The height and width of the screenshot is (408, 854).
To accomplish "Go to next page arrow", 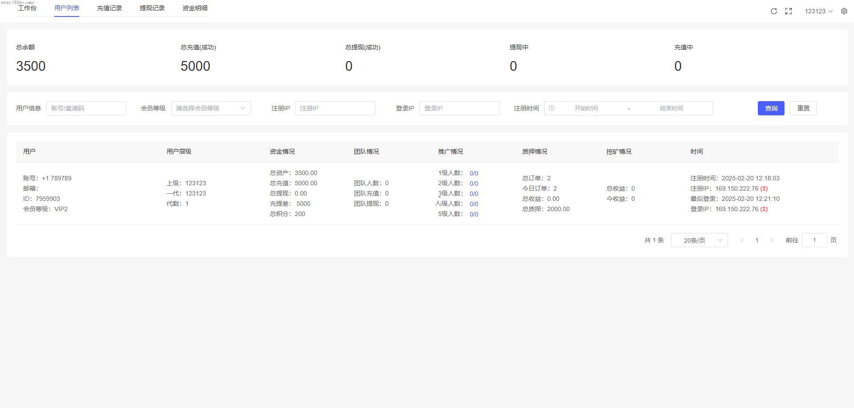I will [x=771, y=240].
